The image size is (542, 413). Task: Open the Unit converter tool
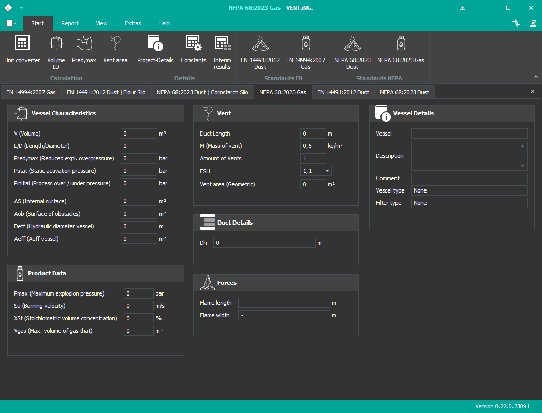(22, 50)
